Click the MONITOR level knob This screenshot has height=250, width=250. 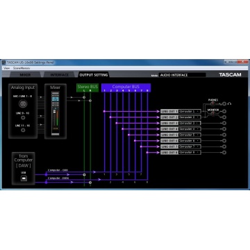[x=213, y=114]
